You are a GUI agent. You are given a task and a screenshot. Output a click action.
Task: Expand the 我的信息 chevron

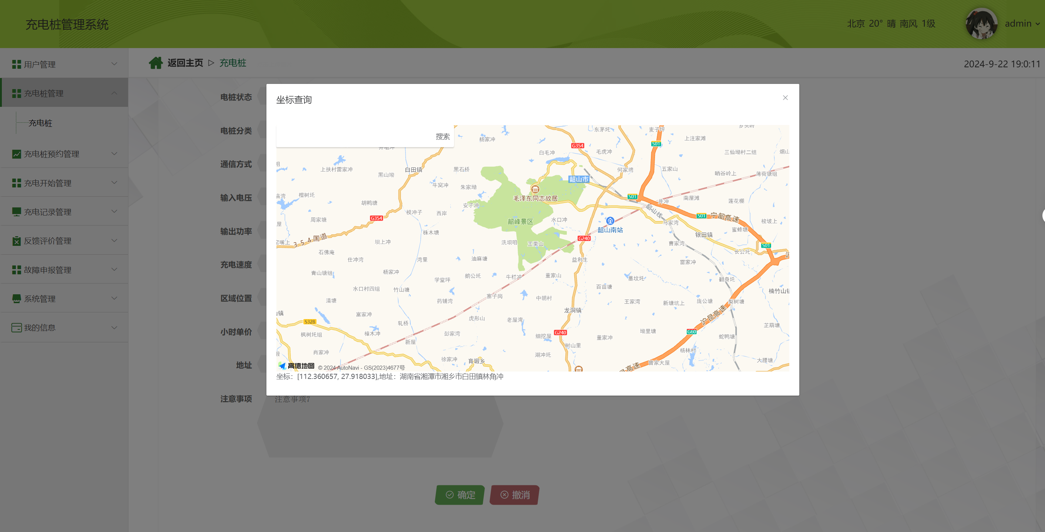pos(114,328)
